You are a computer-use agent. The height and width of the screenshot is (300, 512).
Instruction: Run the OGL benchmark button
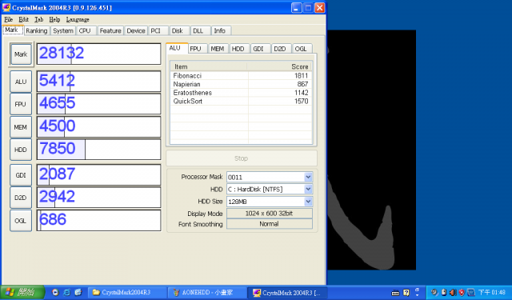[21, 221]
